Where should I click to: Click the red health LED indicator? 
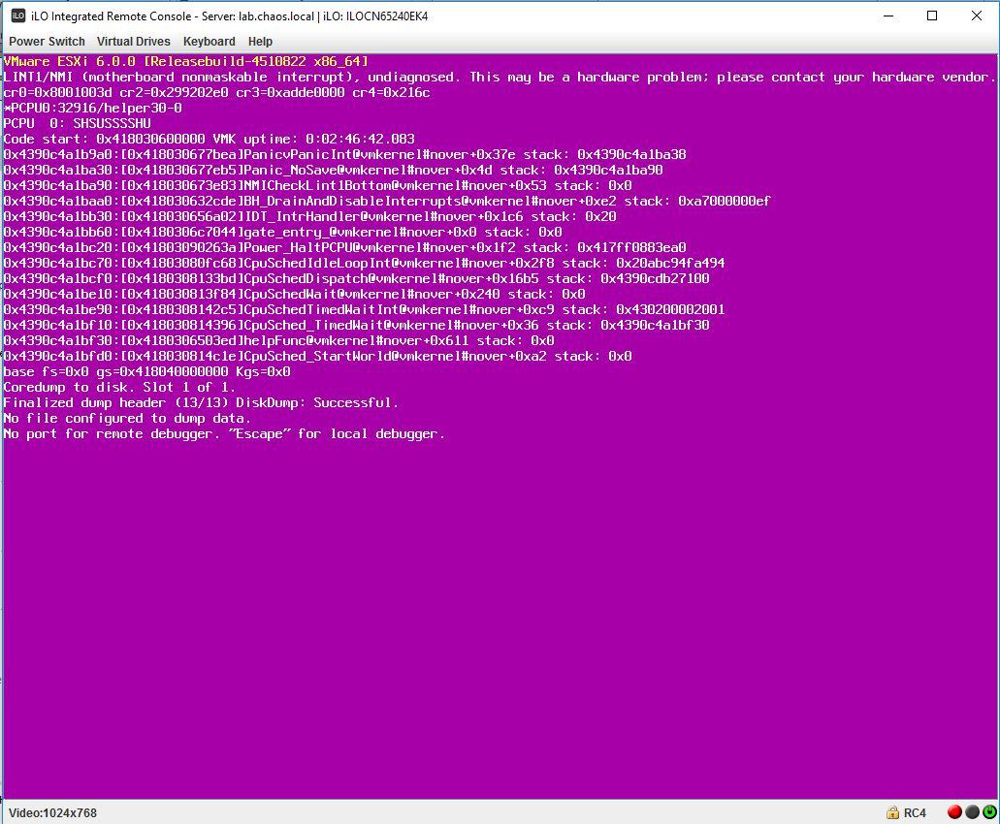pos(954,812)
